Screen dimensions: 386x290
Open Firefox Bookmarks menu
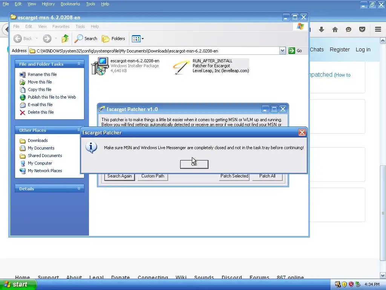(x=70, y=4)
